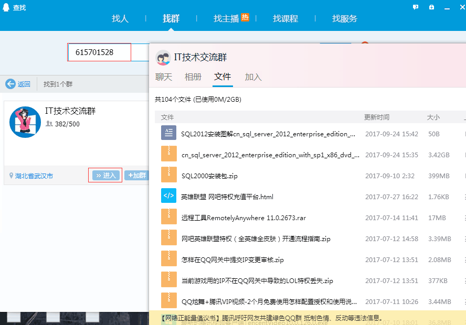The image size is (466, 325).
Task: Click the size value 17MB
Action: coord(437,218)
